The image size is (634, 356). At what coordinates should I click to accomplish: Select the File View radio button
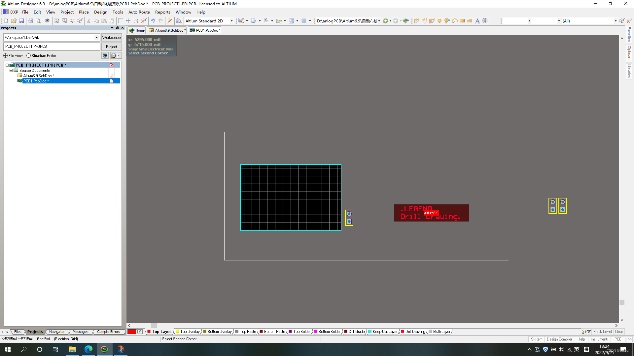point(6,56)
